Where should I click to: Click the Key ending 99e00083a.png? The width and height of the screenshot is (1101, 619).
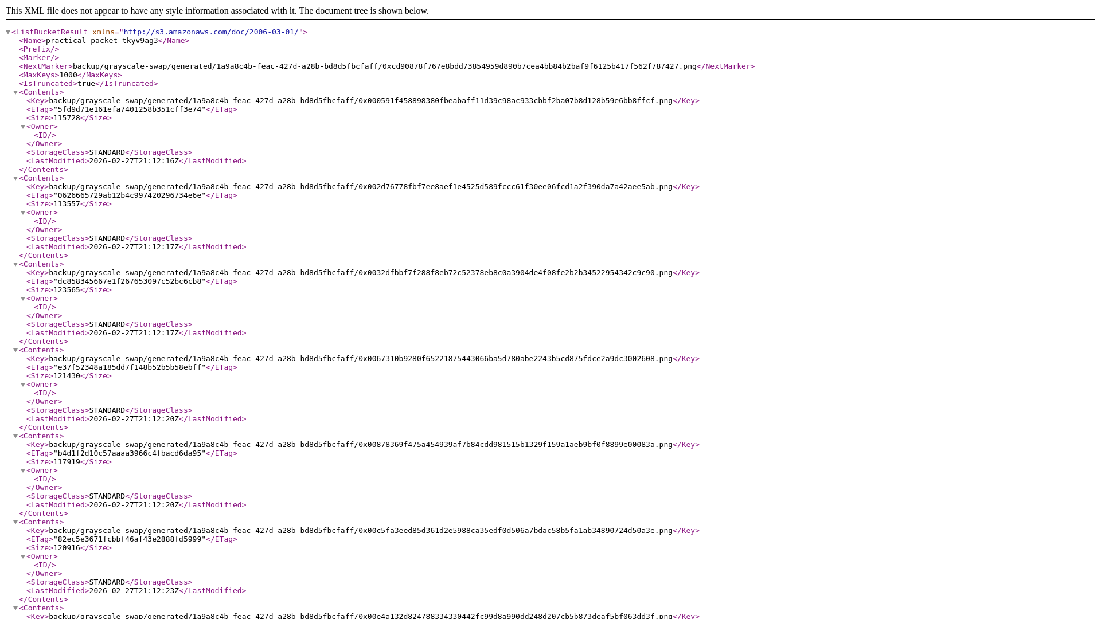(360, 445)
